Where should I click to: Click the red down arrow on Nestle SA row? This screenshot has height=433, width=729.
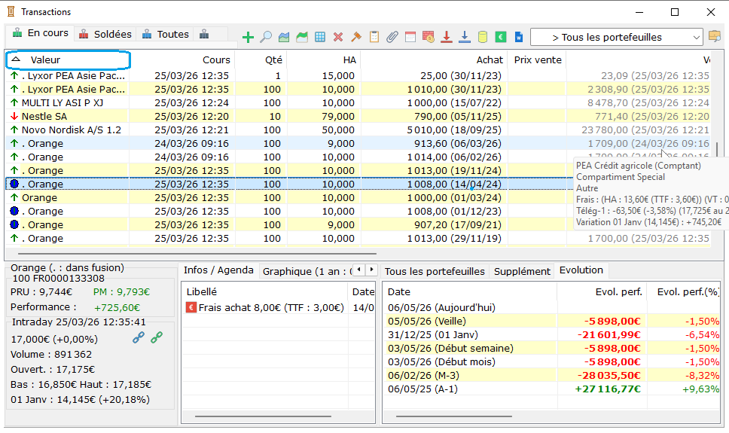pos(14,116)
